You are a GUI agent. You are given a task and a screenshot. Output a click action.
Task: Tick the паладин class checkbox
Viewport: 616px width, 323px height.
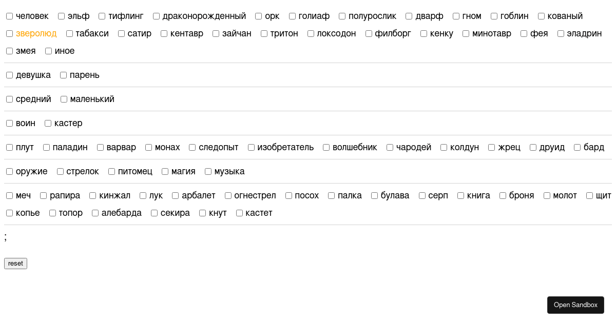tap(47, 148)
